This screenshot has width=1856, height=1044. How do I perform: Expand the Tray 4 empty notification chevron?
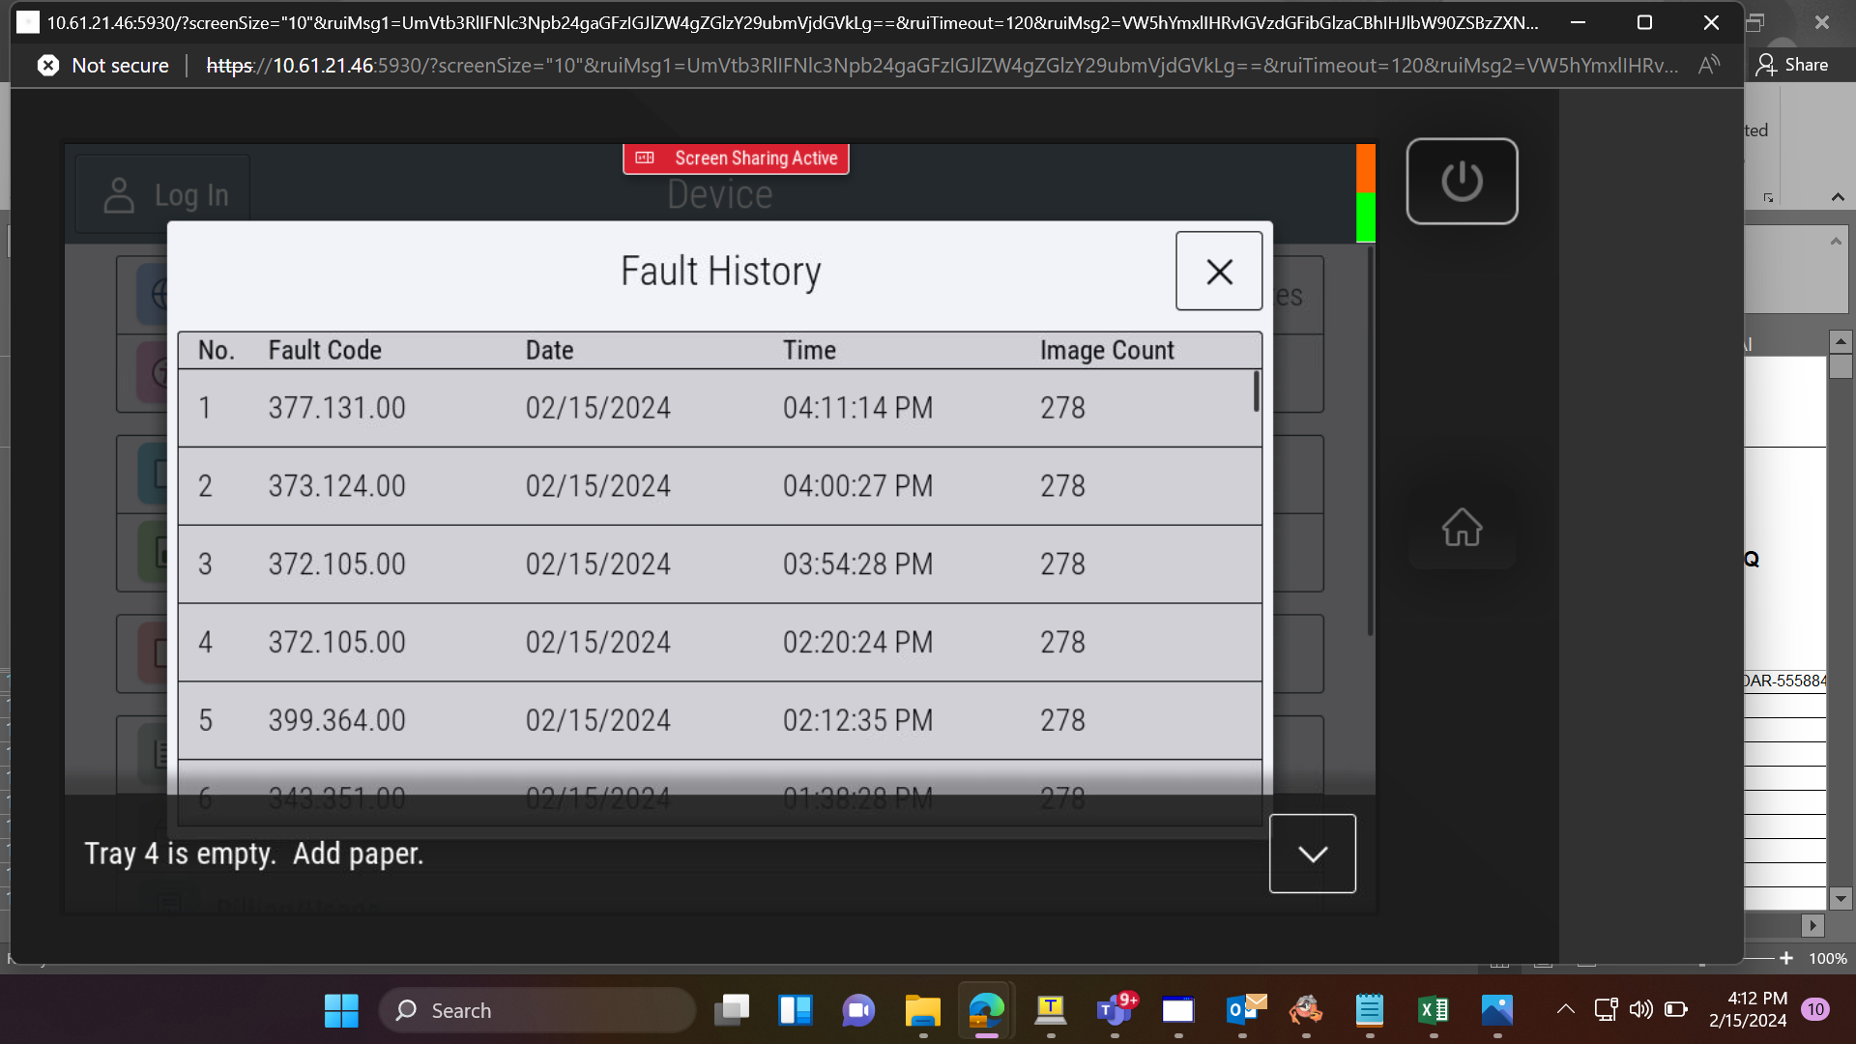tap(1312, 854)
